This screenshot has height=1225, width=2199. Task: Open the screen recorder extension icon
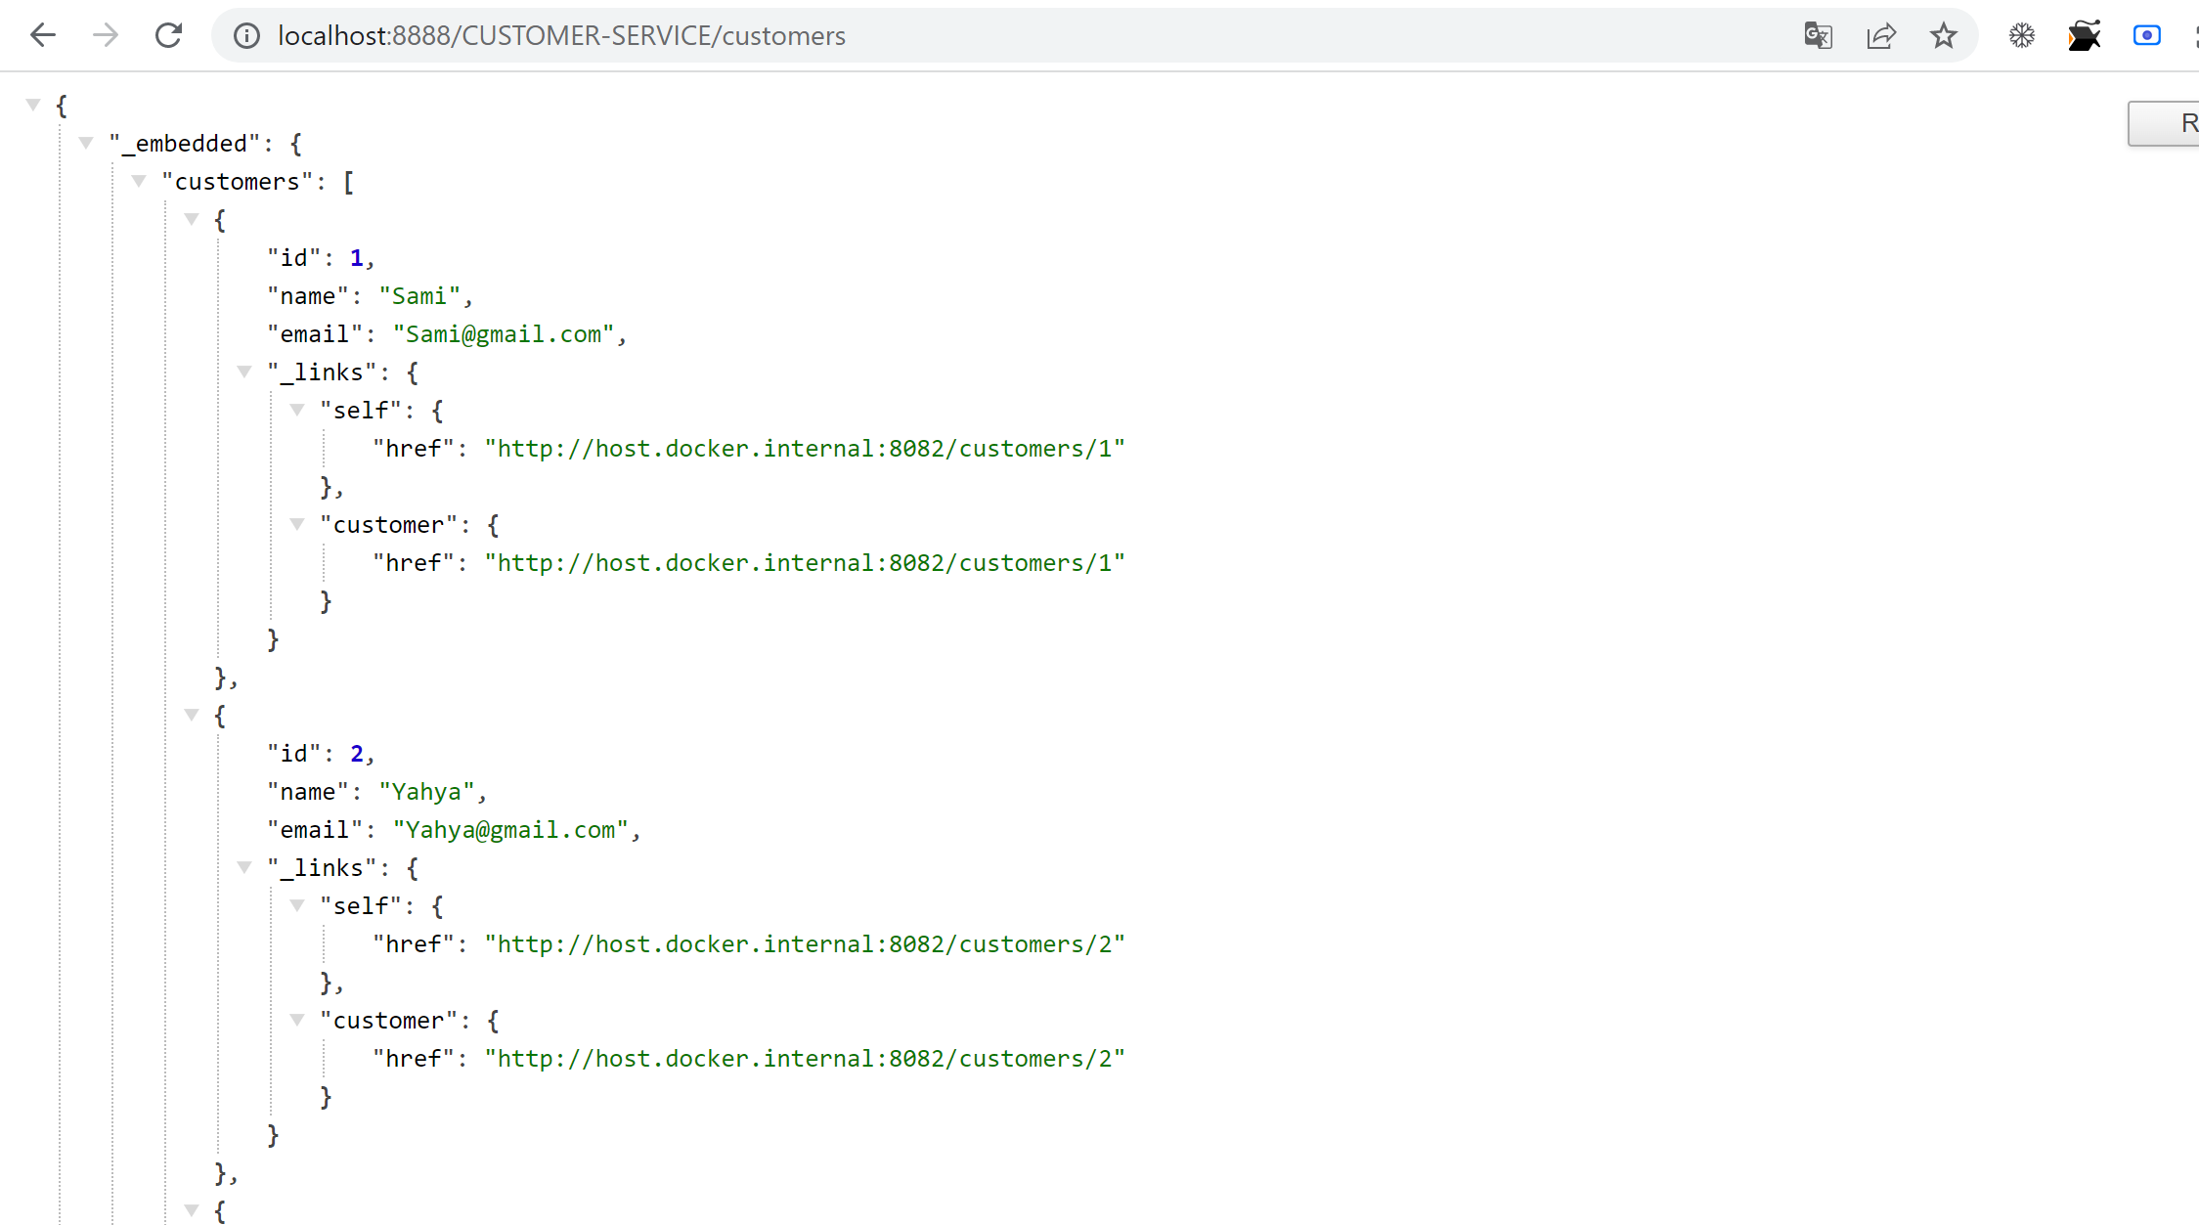click(x=2147, y=35)
